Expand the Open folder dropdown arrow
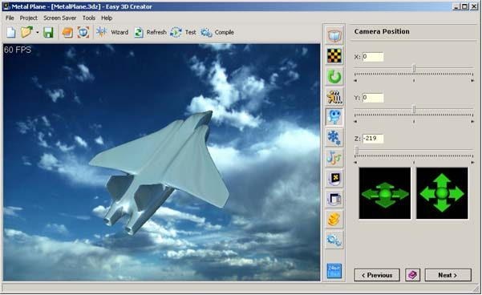Screen dimensions: 482x295 [37, 32]
